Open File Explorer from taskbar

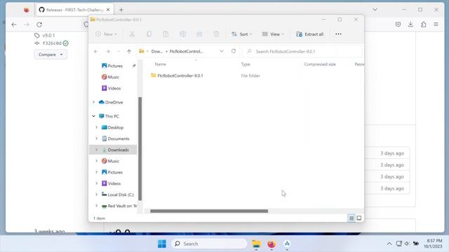256,244
